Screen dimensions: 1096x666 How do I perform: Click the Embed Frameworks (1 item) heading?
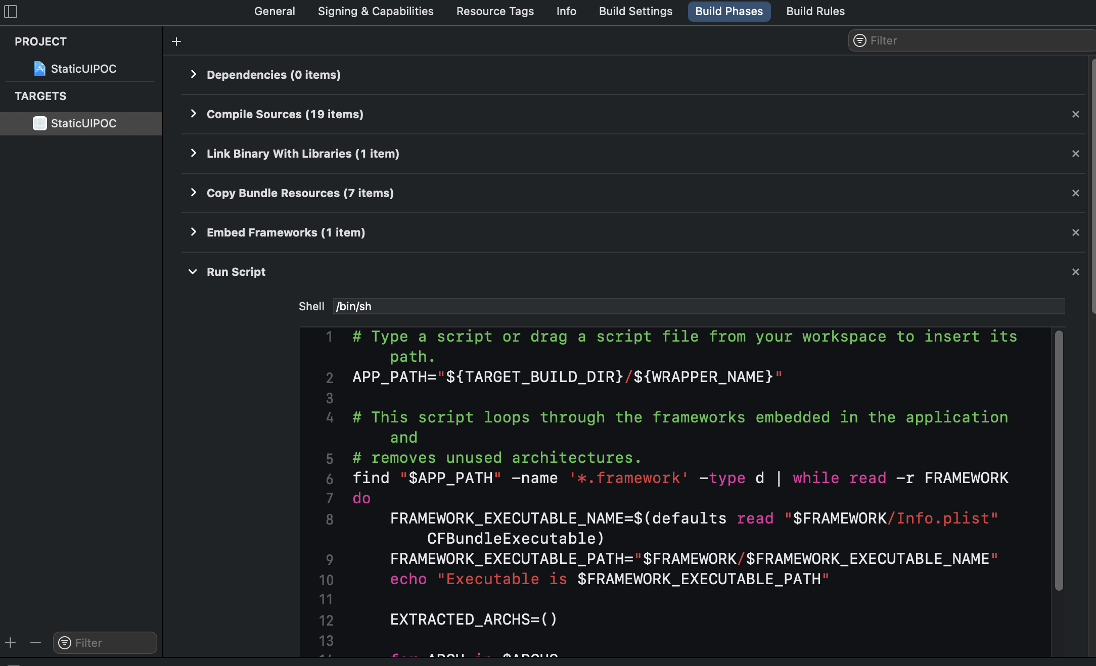click(x=286, y=232)
